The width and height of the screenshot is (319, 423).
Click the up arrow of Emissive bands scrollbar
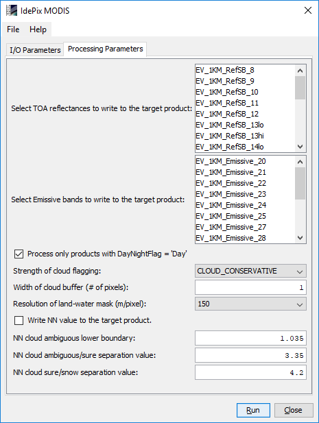pos(300,162)
